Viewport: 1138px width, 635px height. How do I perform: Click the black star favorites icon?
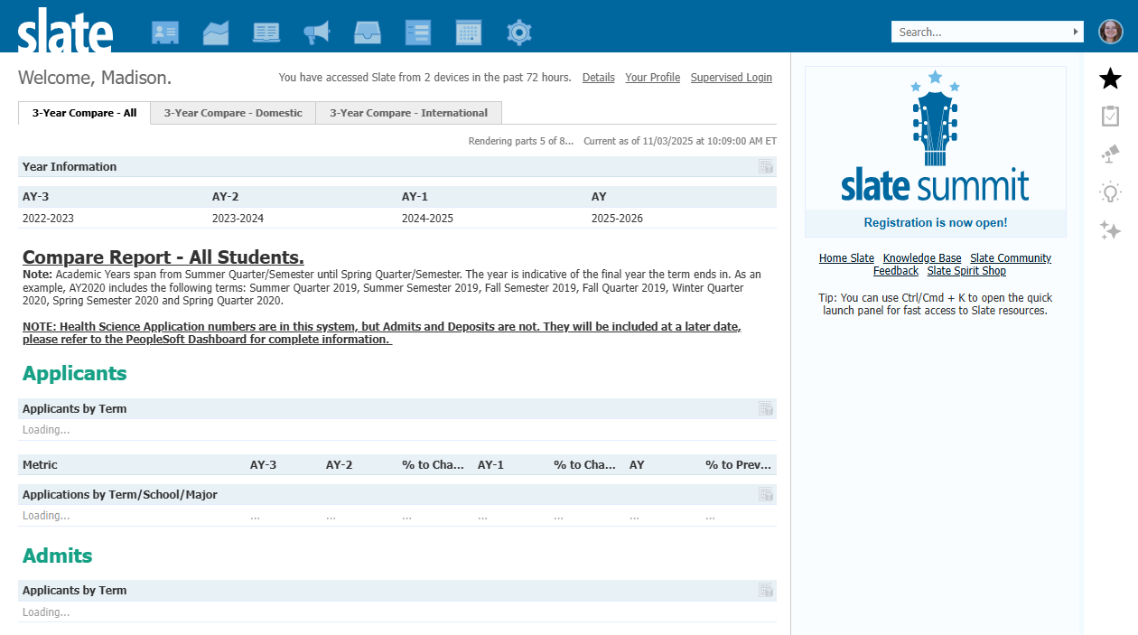1110,79
